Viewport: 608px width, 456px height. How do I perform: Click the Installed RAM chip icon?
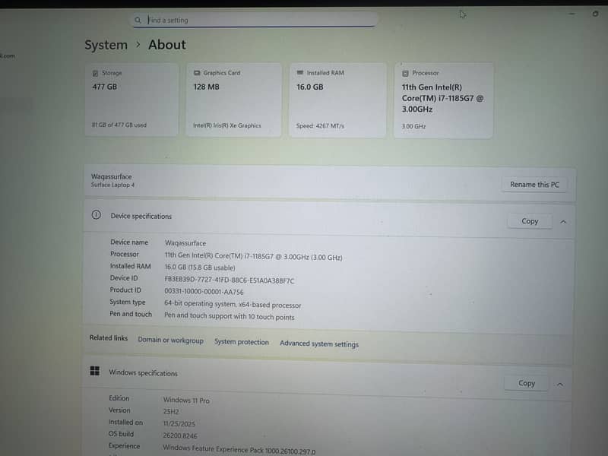coord(299,72)
